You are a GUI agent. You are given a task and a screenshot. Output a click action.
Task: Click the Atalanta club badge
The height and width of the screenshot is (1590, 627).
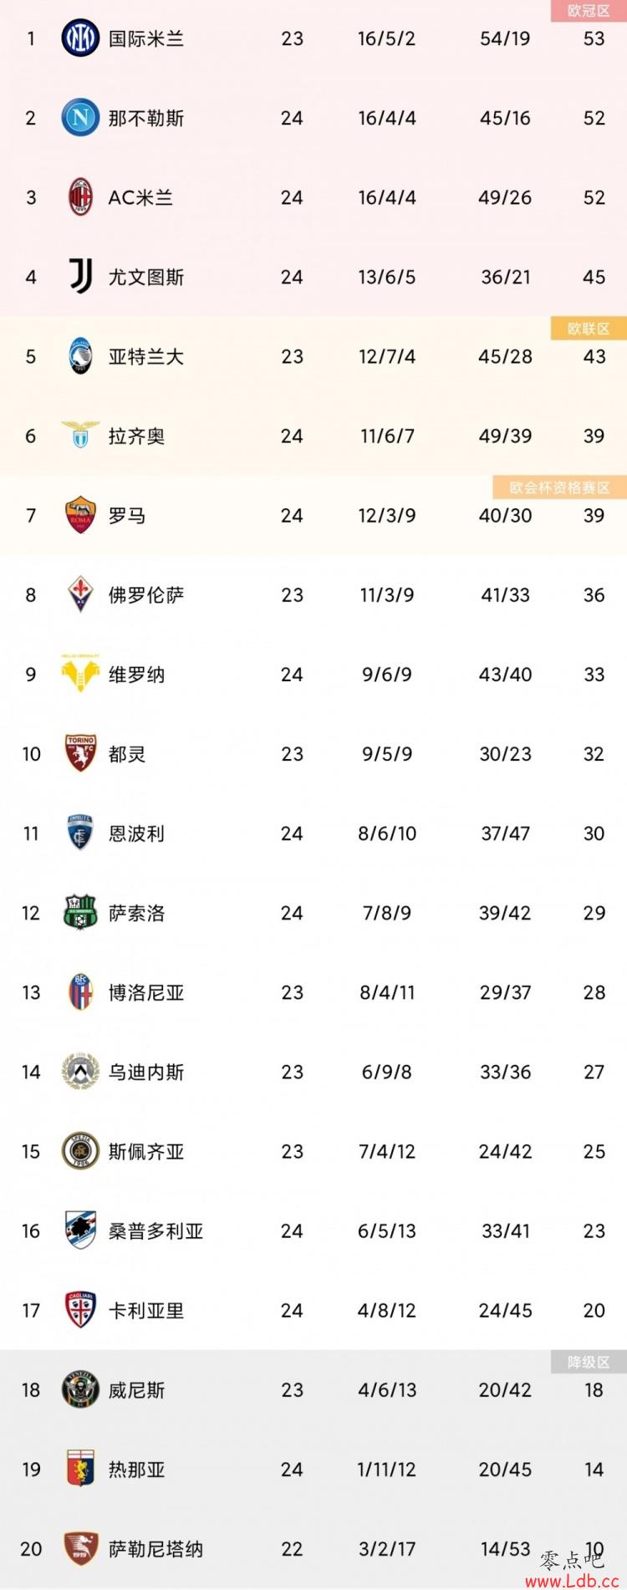(x=80, y=356)
